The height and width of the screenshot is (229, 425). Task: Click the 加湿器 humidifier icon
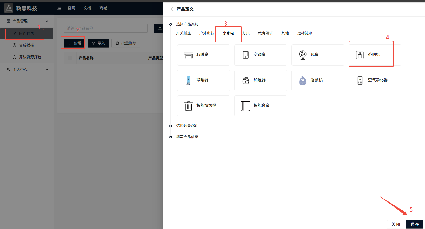pyautogui.click(x=246, y=80)
